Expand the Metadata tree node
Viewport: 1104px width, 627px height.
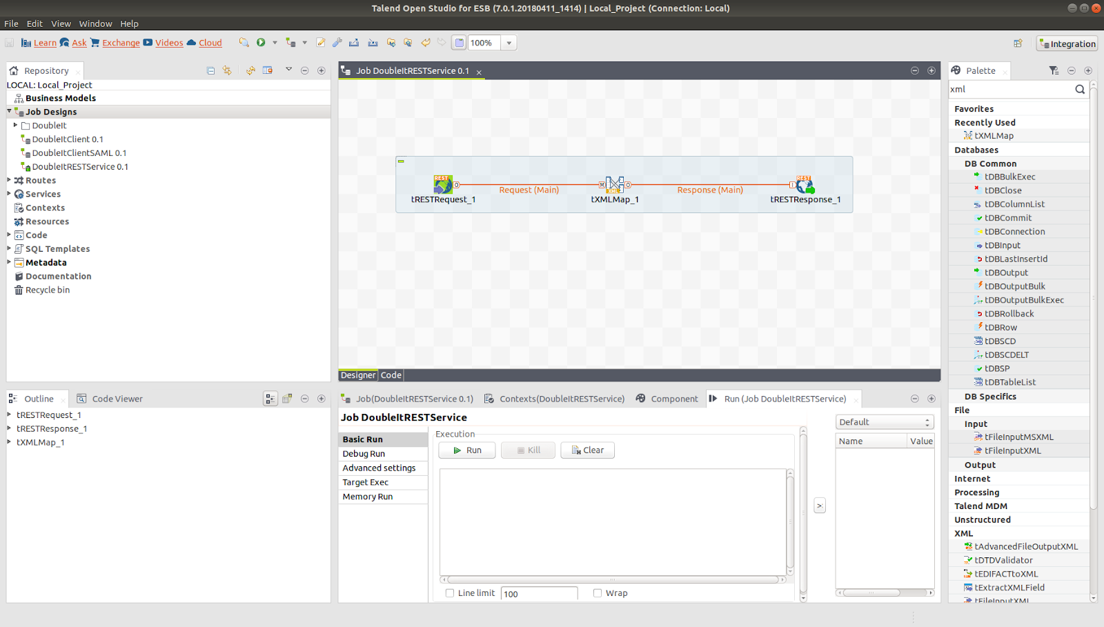coord(9,262)
